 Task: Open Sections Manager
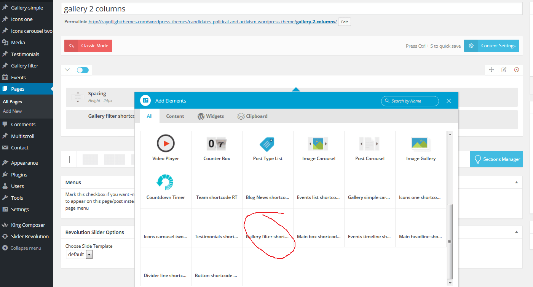pos(496,159)
